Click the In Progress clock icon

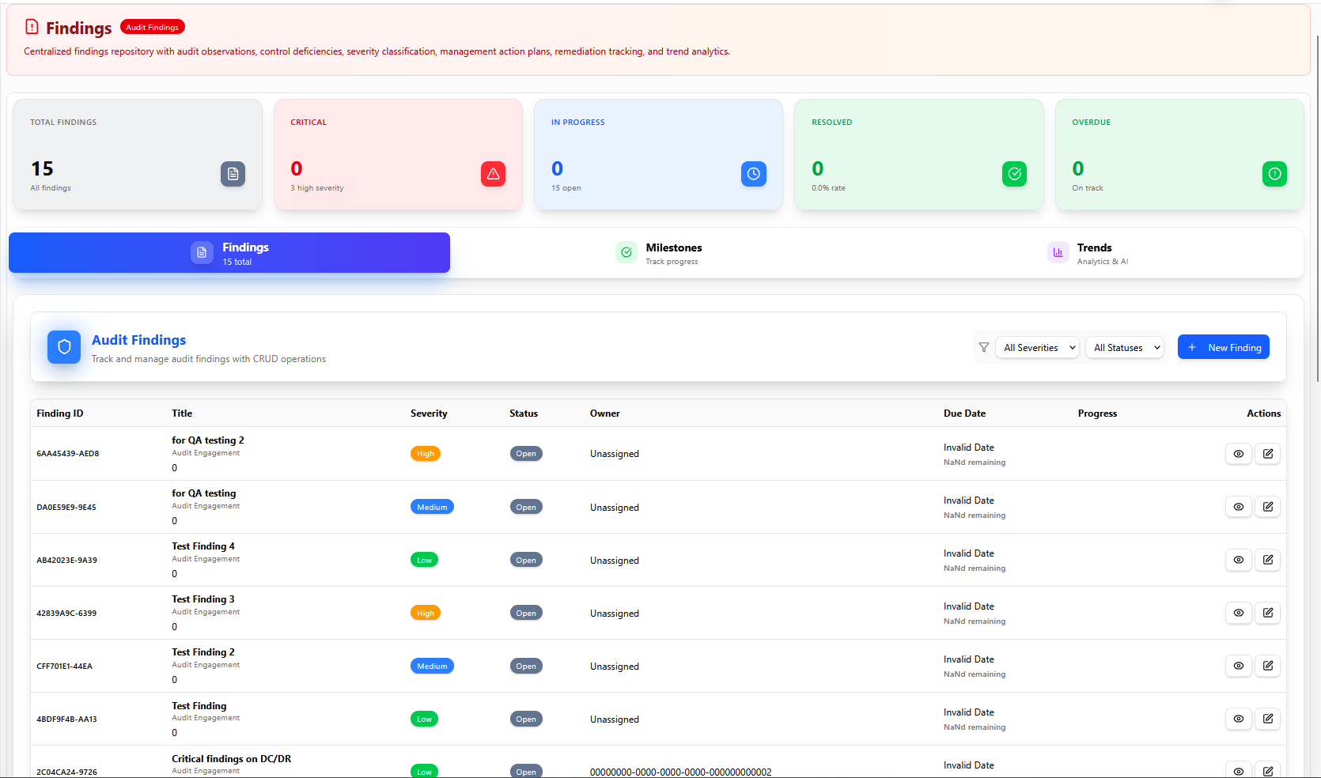pos(753,174)
